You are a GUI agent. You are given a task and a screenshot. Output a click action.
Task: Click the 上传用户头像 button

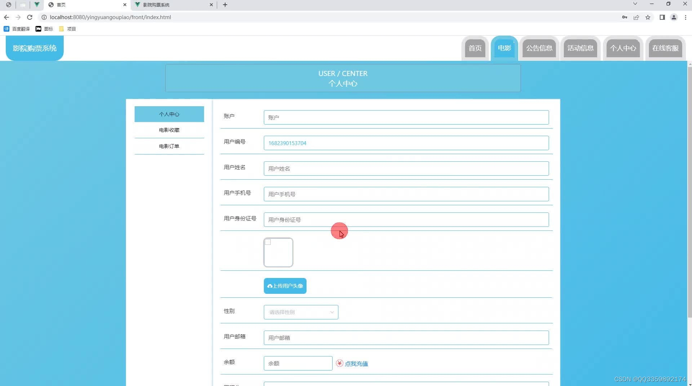click(x=285, y=286)
